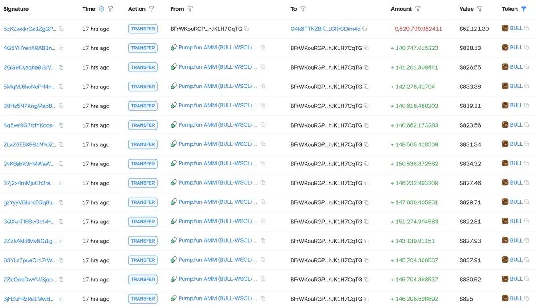Select amount - 9,529,799.952411

point(416,29)
